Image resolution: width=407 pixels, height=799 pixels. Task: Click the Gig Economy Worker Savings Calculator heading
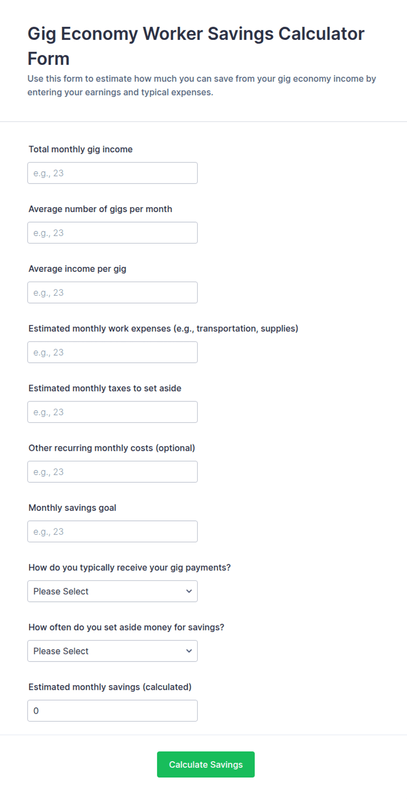click(196, 46)
